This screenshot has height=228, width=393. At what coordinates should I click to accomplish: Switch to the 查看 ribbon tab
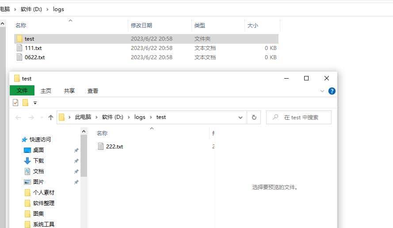(x=93, y=91)
